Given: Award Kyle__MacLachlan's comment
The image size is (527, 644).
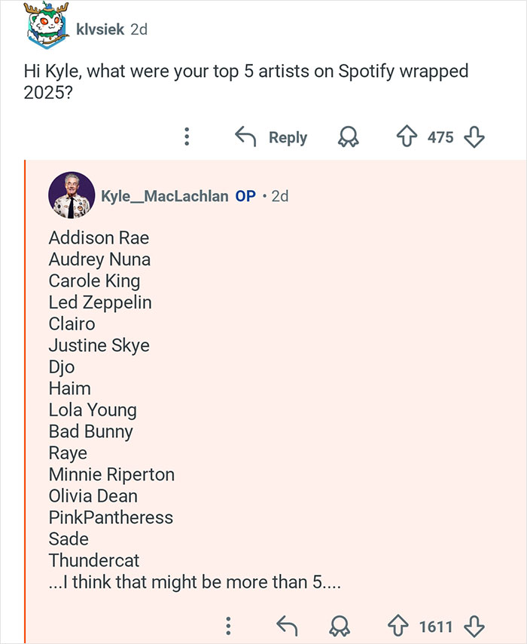Looking at the screenshot, I should click(x=340, y=626).
